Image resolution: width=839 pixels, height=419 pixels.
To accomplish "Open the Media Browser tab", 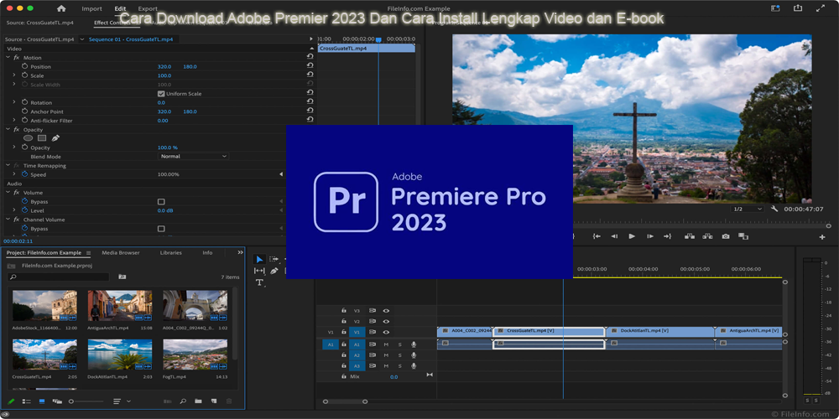I will 120,253.
